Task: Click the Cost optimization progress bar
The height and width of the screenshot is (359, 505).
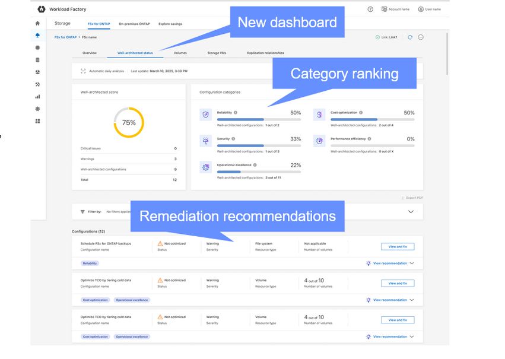Action: coord(373,119)
